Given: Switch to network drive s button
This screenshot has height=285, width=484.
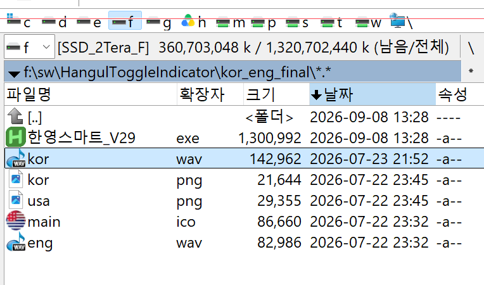Looking at the screenshot, I should click(x=297, y=22).
